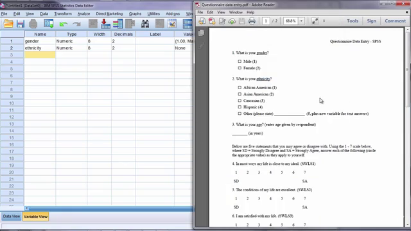Open the Variables info icon in SPSS
This screenshot has width=411, height=231.
[118, 24]
